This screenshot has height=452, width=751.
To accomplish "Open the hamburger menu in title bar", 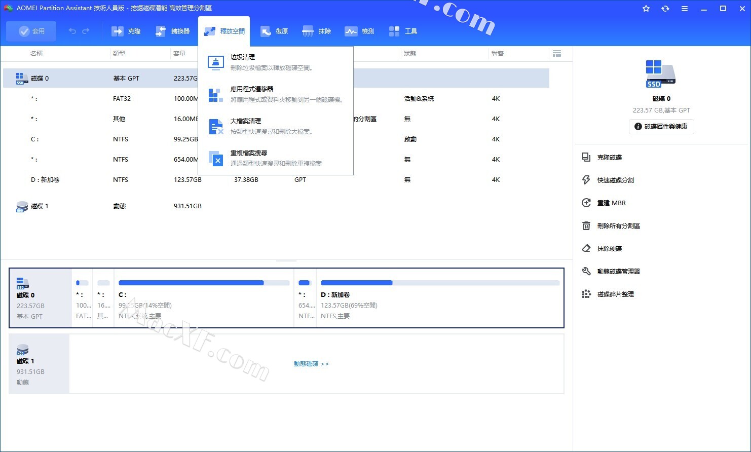I will click(685, 9).
